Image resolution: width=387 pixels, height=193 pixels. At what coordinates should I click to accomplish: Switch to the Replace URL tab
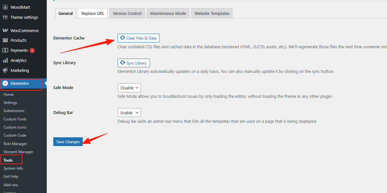coord(93,13)
